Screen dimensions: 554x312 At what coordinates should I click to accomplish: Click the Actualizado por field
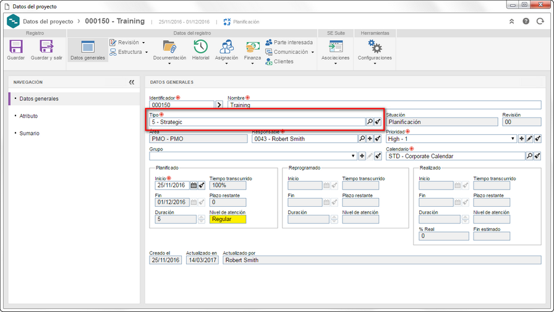[382, 260]
